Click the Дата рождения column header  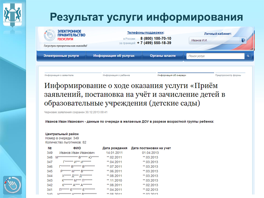(x=115, y=148)
